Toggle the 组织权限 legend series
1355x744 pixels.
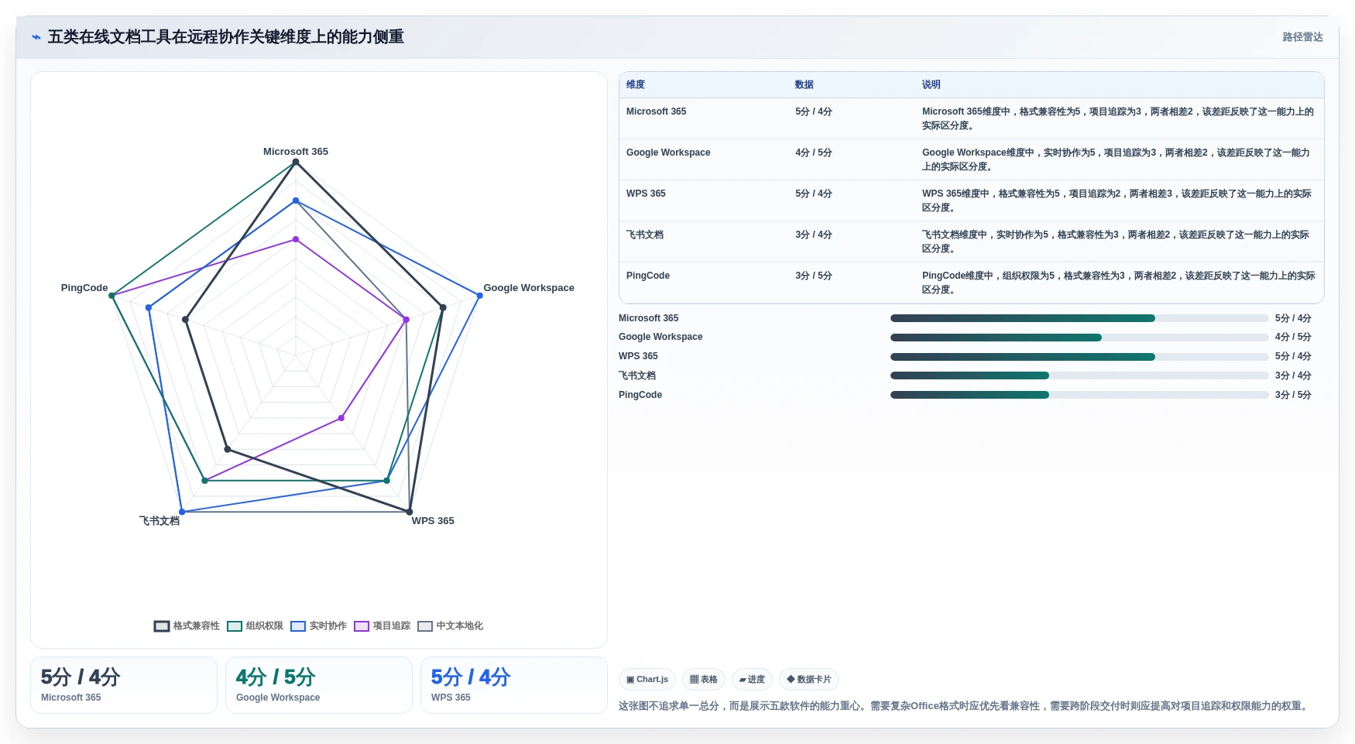tap(255, 626)
